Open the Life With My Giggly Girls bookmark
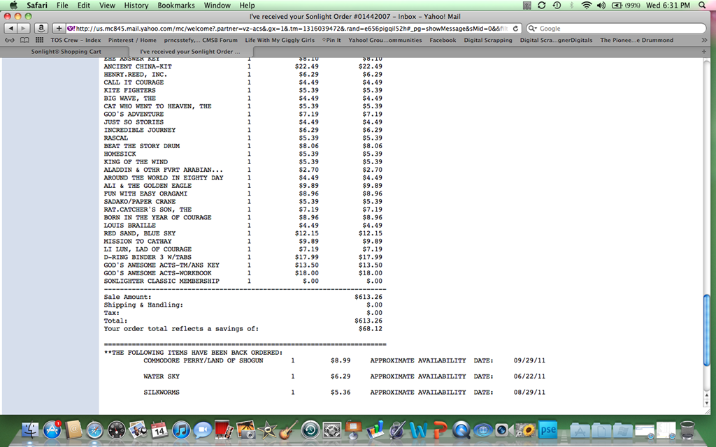Image resolution: width=716 pixels, height=447 pixels. pyautogui.click(x=280, y=40)
